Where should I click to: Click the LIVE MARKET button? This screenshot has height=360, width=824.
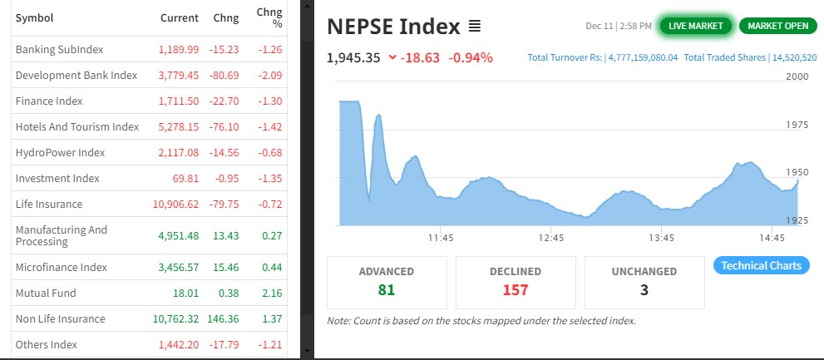(696, 26)
